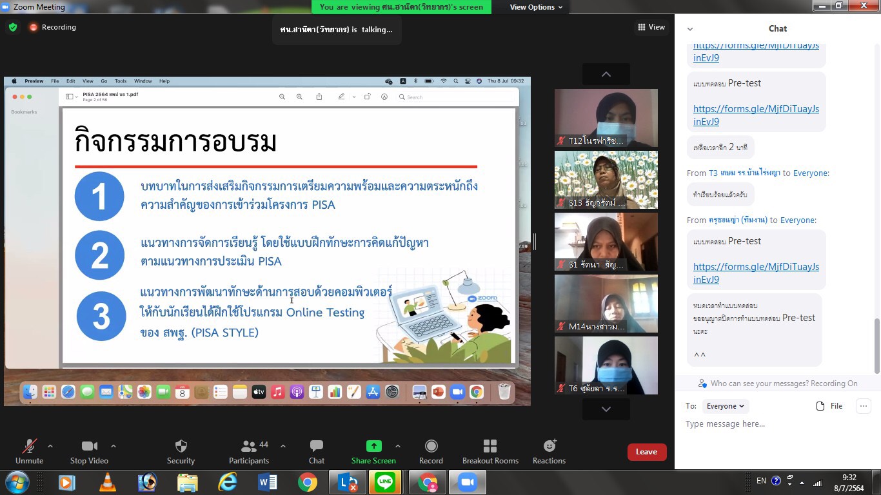Open the last Pre-test forms.gle link
This screenshot has width=881, height=495.
pyautogui.click(x=756, y=273)
